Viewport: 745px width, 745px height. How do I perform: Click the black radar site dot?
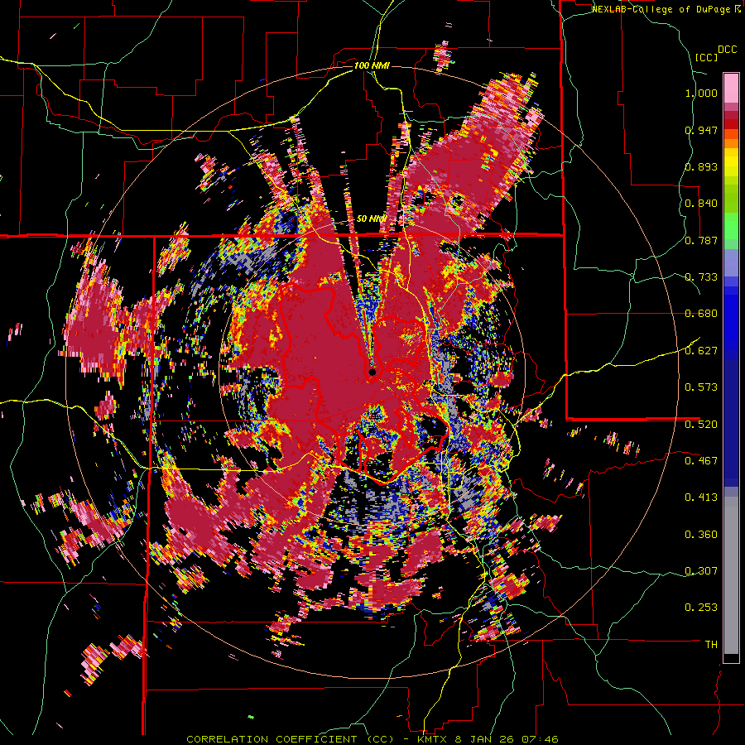[372, 372]
